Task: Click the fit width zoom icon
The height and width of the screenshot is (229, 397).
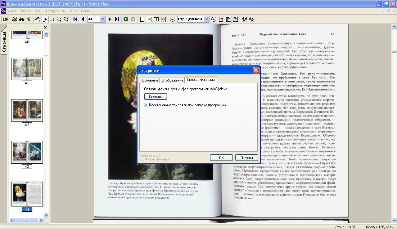Action: (x=235, y=19)
